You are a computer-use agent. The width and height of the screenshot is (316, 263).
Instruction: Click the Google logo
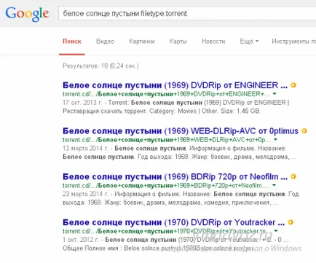pyautogui.click(x=27, y=14)
